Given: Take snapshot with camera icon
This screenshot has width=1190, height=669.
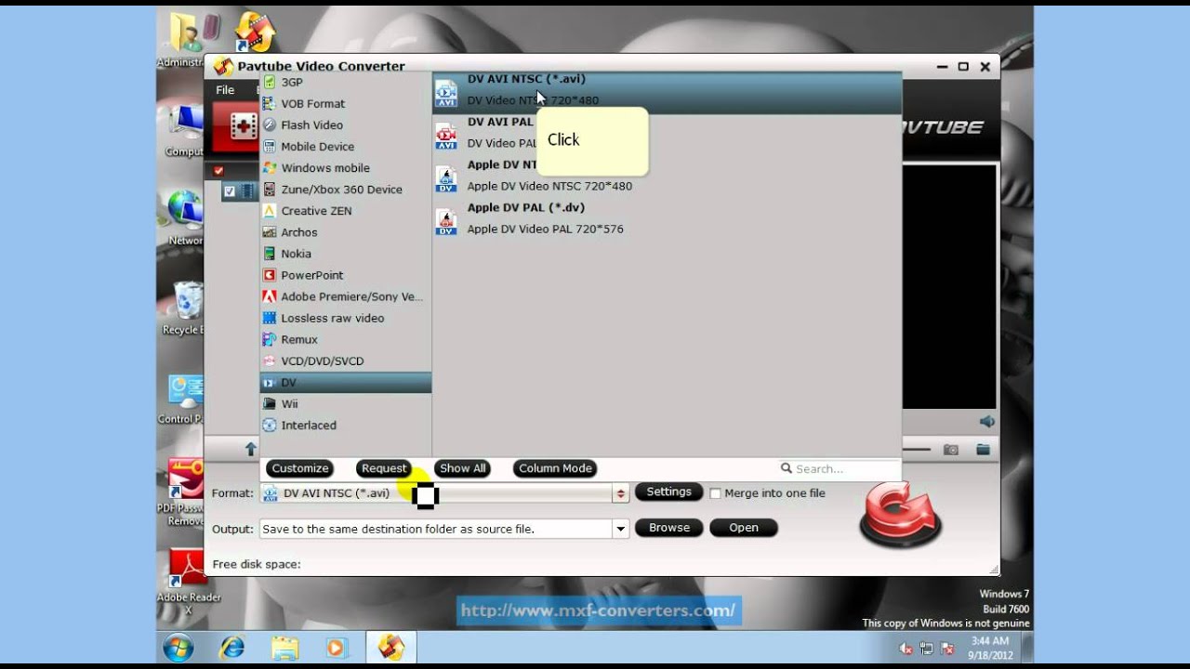Looking at the screenshot, I should click(951, 450).
